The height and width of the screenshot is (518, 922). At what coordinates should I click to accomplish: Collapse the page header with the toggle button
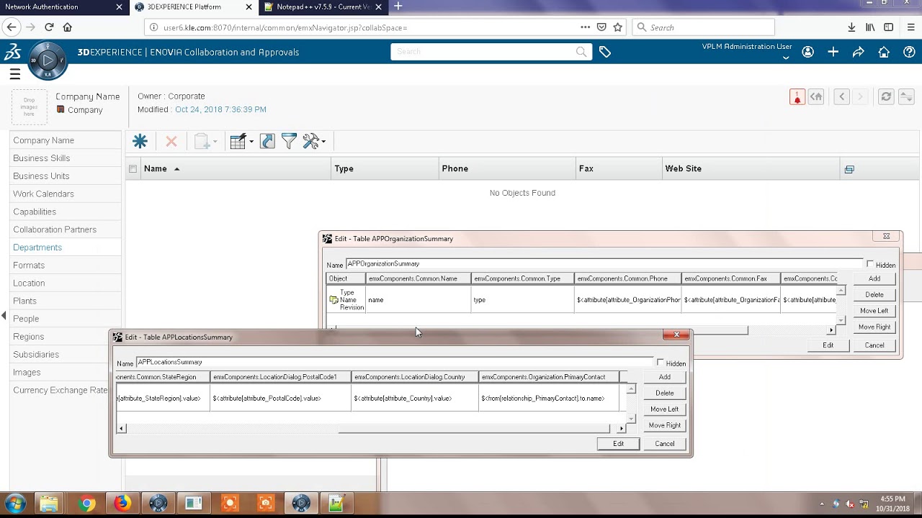click(906, 97)
